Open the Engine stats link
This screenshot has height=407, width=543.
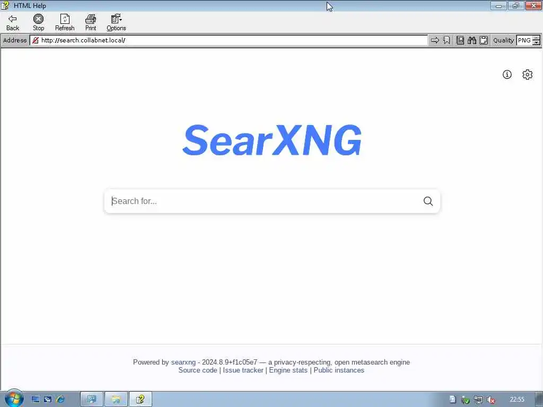pyautogui.click(x=288, y=370)
